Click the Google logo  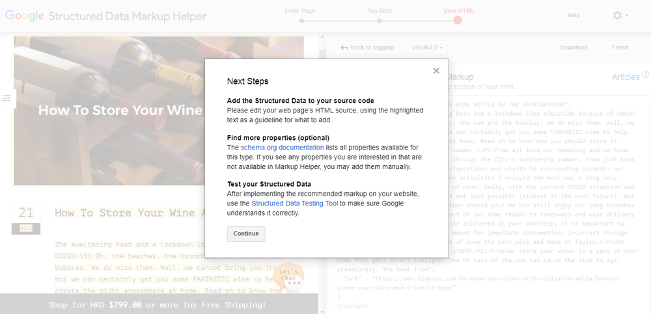click(x=25, y=16)
